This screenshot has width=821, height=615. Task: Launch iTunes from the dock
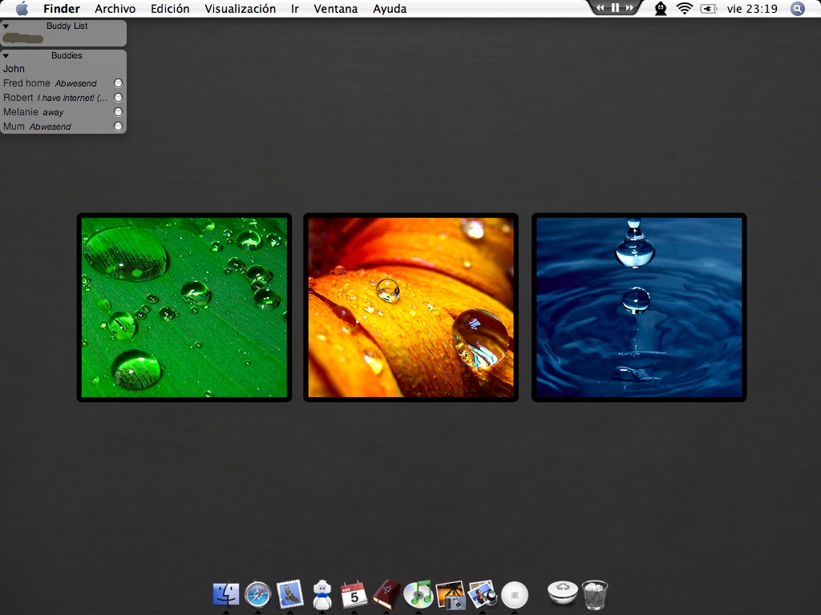(x=419, y=595)
